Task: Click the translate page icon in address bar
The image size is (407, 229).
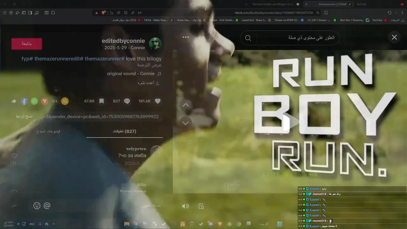Action: [133, 13]
